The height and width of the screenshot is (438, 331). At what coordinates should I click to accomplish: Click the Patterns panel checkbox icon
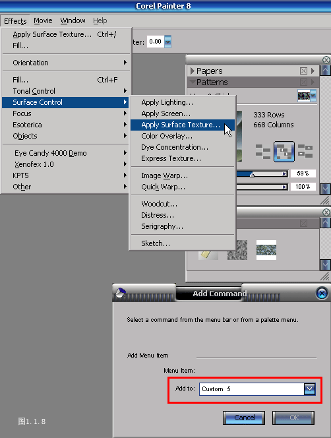pyautogui.click(x=303, y=82)
